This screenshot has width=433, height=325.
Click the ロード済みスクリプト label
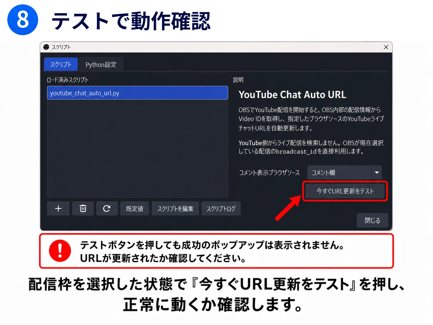pyautogui.click(x=68, y=80)
